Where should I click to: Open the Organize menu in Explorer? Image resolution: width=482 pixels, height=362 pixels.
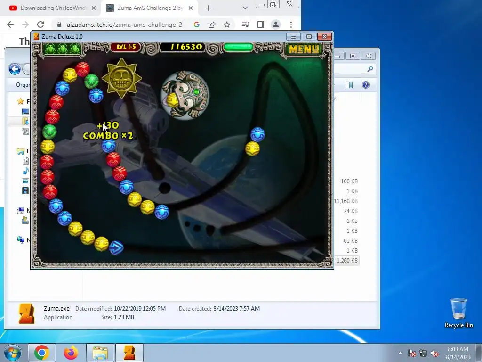coord(23,85)
